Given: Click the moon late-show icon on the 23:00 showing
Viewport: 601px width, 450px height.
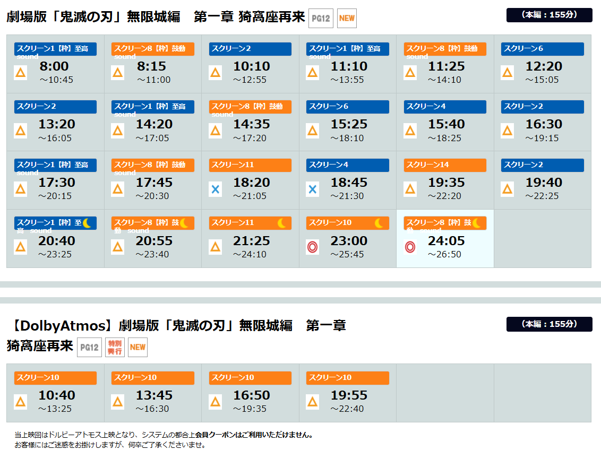Looking at the screenshot, I should 380,223.
